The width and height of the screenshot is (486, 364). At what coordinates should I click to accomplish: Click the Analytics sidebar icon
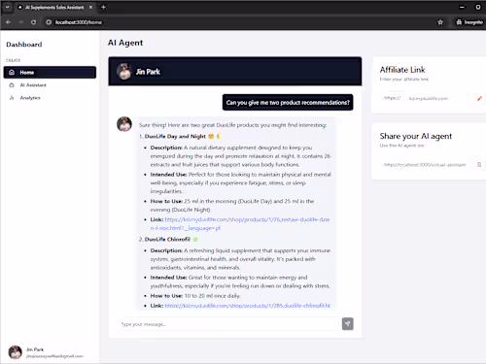pyautogui.click(x=12, y=98)
